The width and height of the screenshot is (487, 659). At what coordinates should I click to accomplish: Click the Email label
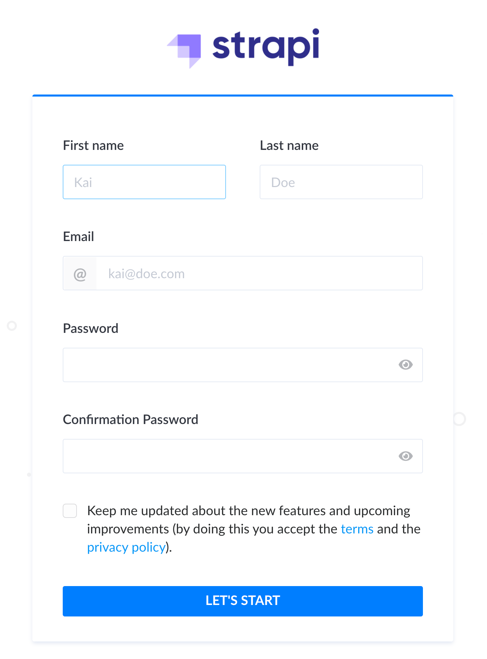(x=79, y=237)
